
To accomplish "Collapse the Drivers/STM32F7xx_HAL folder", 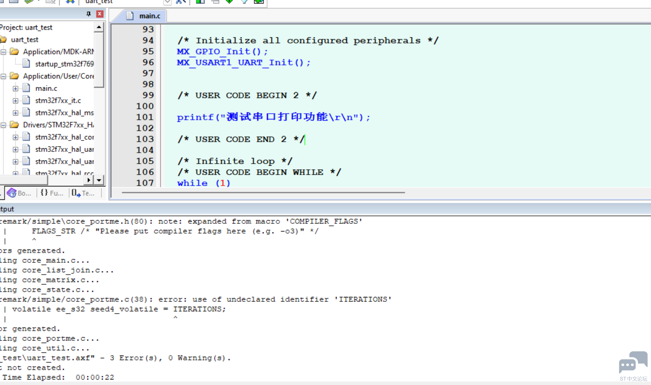I will (3, 125).
